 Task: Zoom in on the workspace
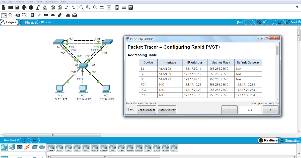pyautogui.click(x=81, y=8)
